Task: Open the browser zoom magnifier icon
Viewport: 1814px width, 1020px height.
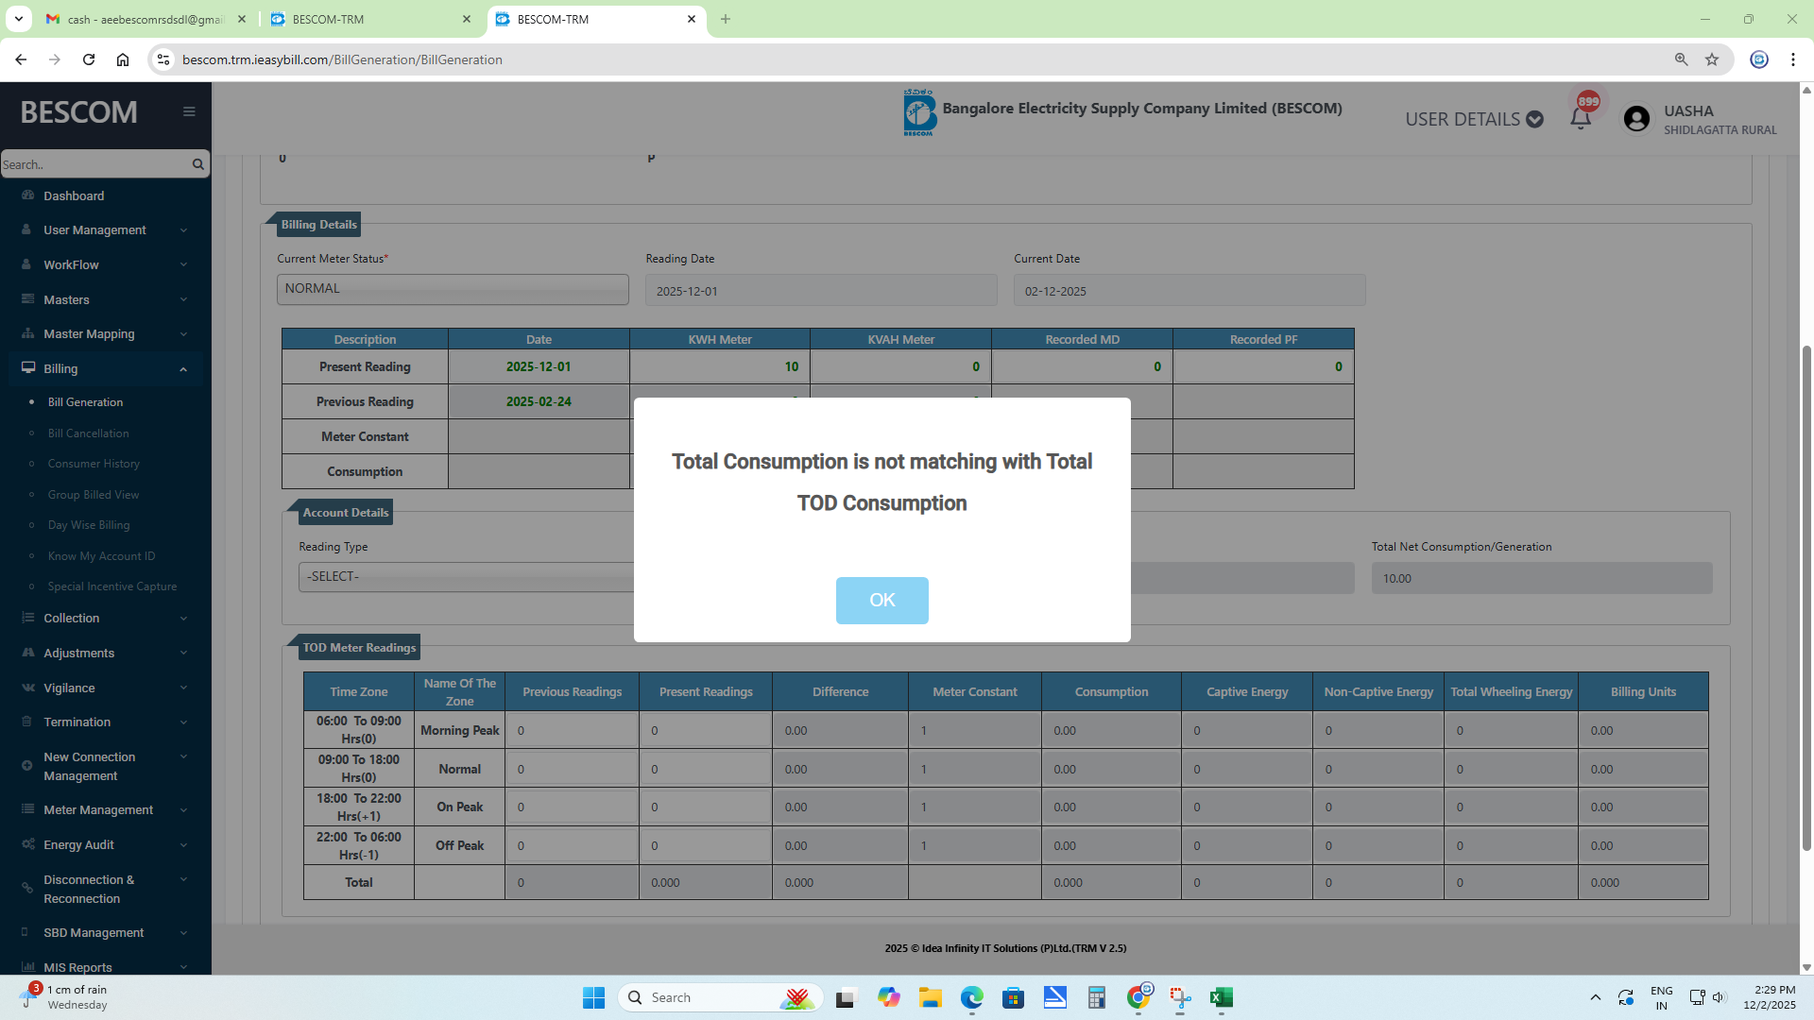Action: click(x=1681, y=59)
